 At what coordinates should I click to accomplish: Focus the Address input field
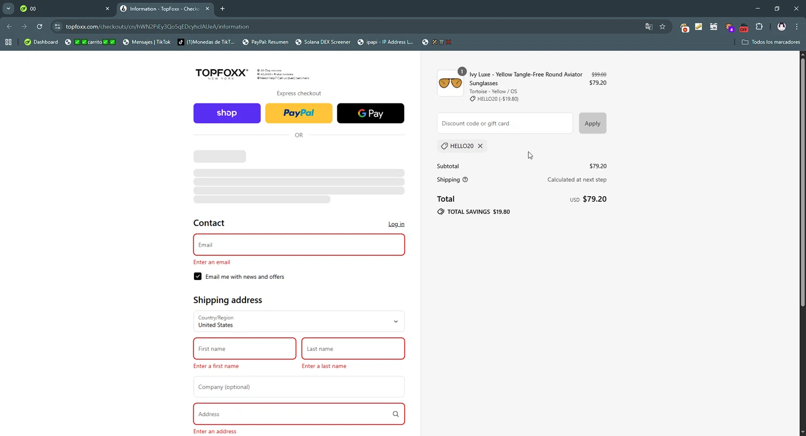299,414
